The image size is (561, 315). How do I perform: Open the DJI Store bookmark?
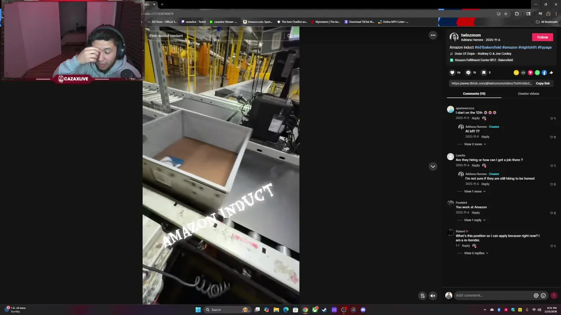click(x=162, y=22)
